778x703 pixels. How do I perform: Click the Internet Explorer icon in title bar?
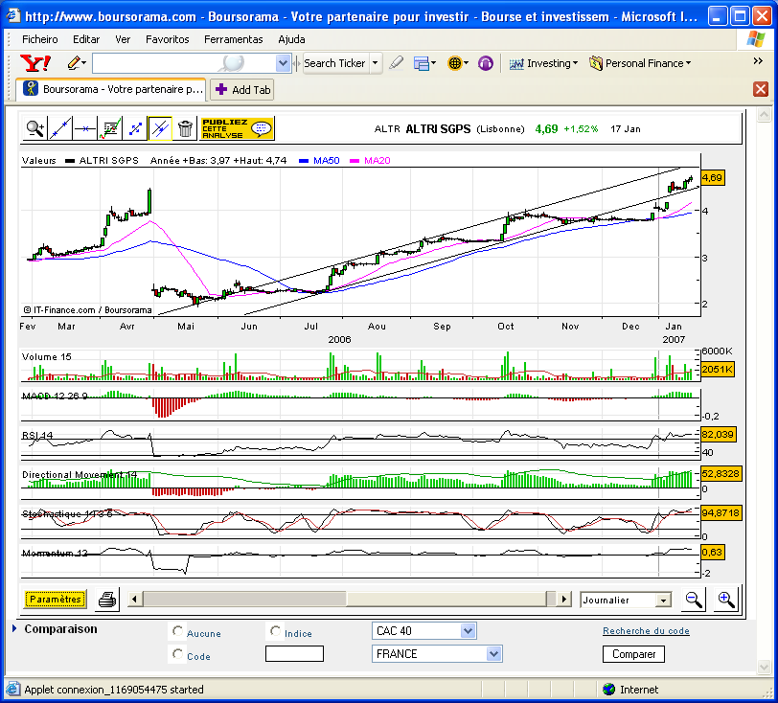coord(13,16)
